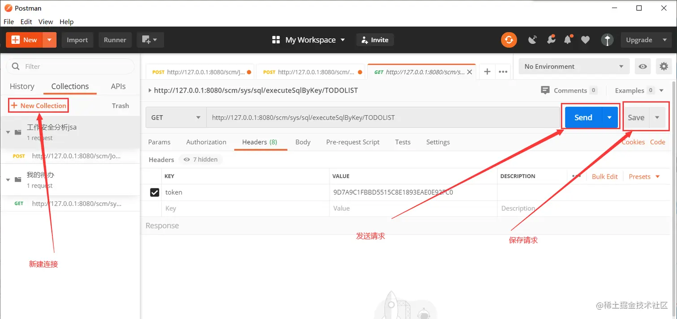The width and height of the screenshot is (677, 319).
Task: Open the notifications bell icon
Action: [x=568, y=40]
